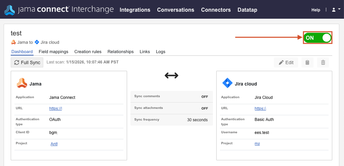This screenshot has width=344, height=166.
Task: Toggle the integration ON switch off
Action: point(318,37)
